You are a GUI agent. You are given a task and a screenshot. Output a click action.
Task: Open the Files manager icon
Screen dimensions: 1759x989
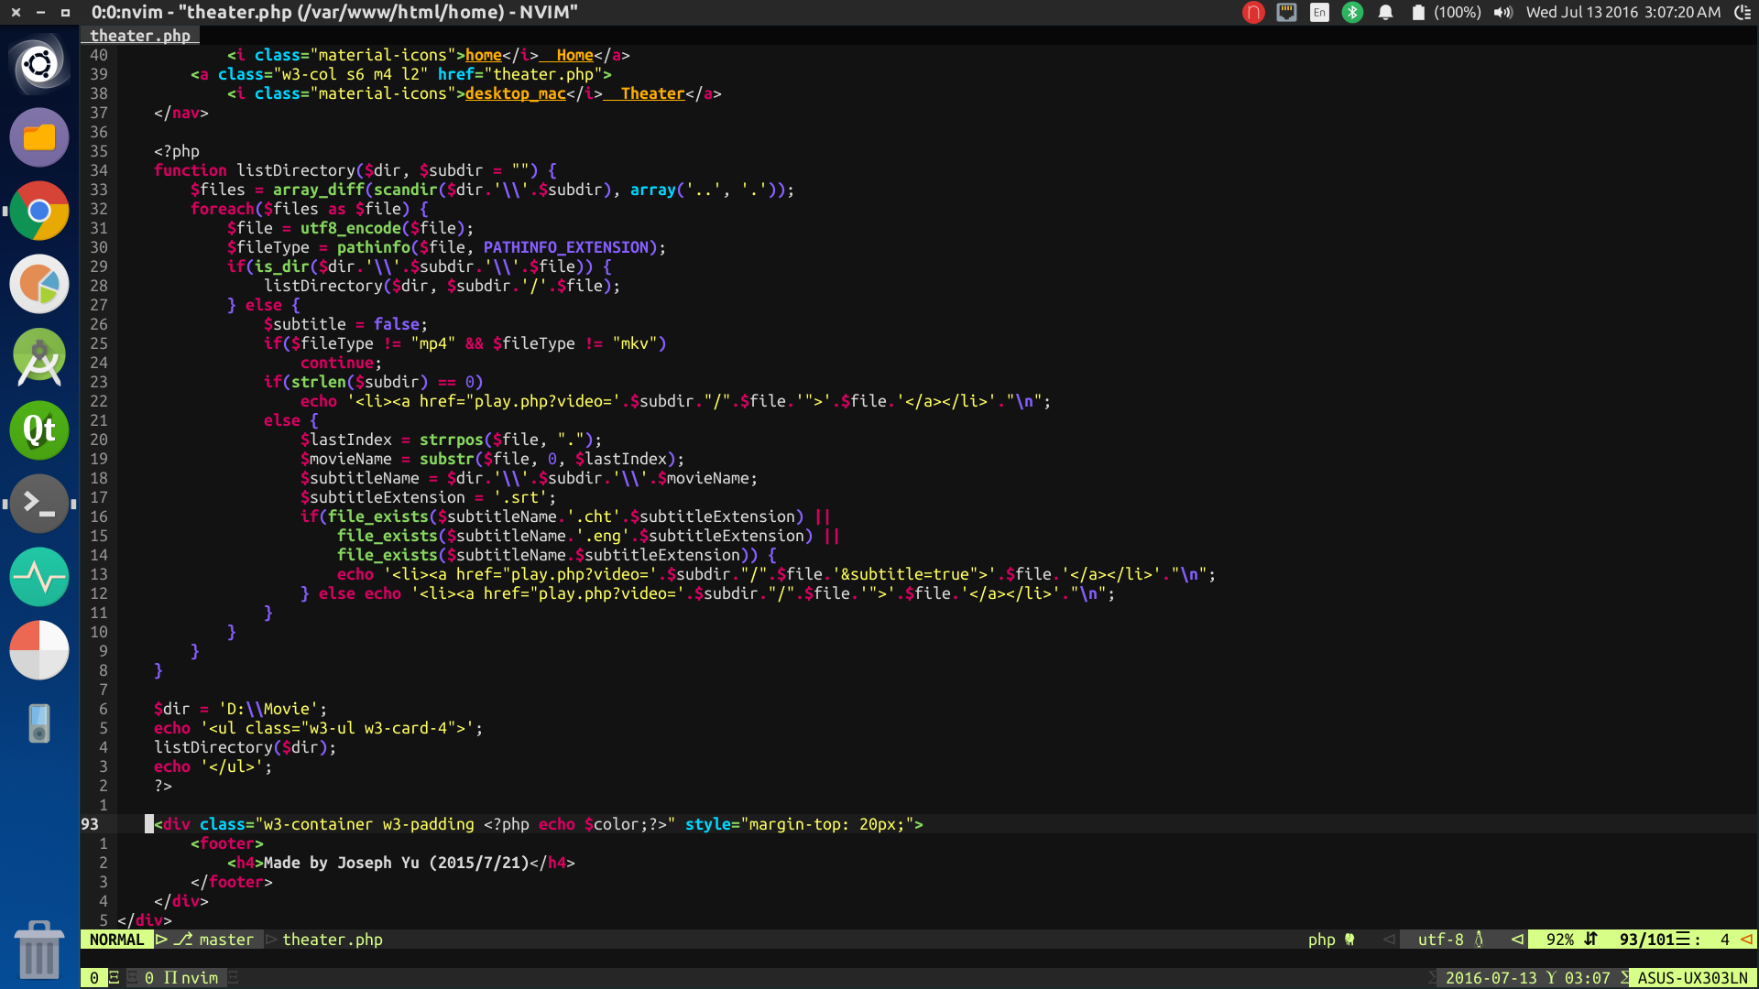[39, 138]
